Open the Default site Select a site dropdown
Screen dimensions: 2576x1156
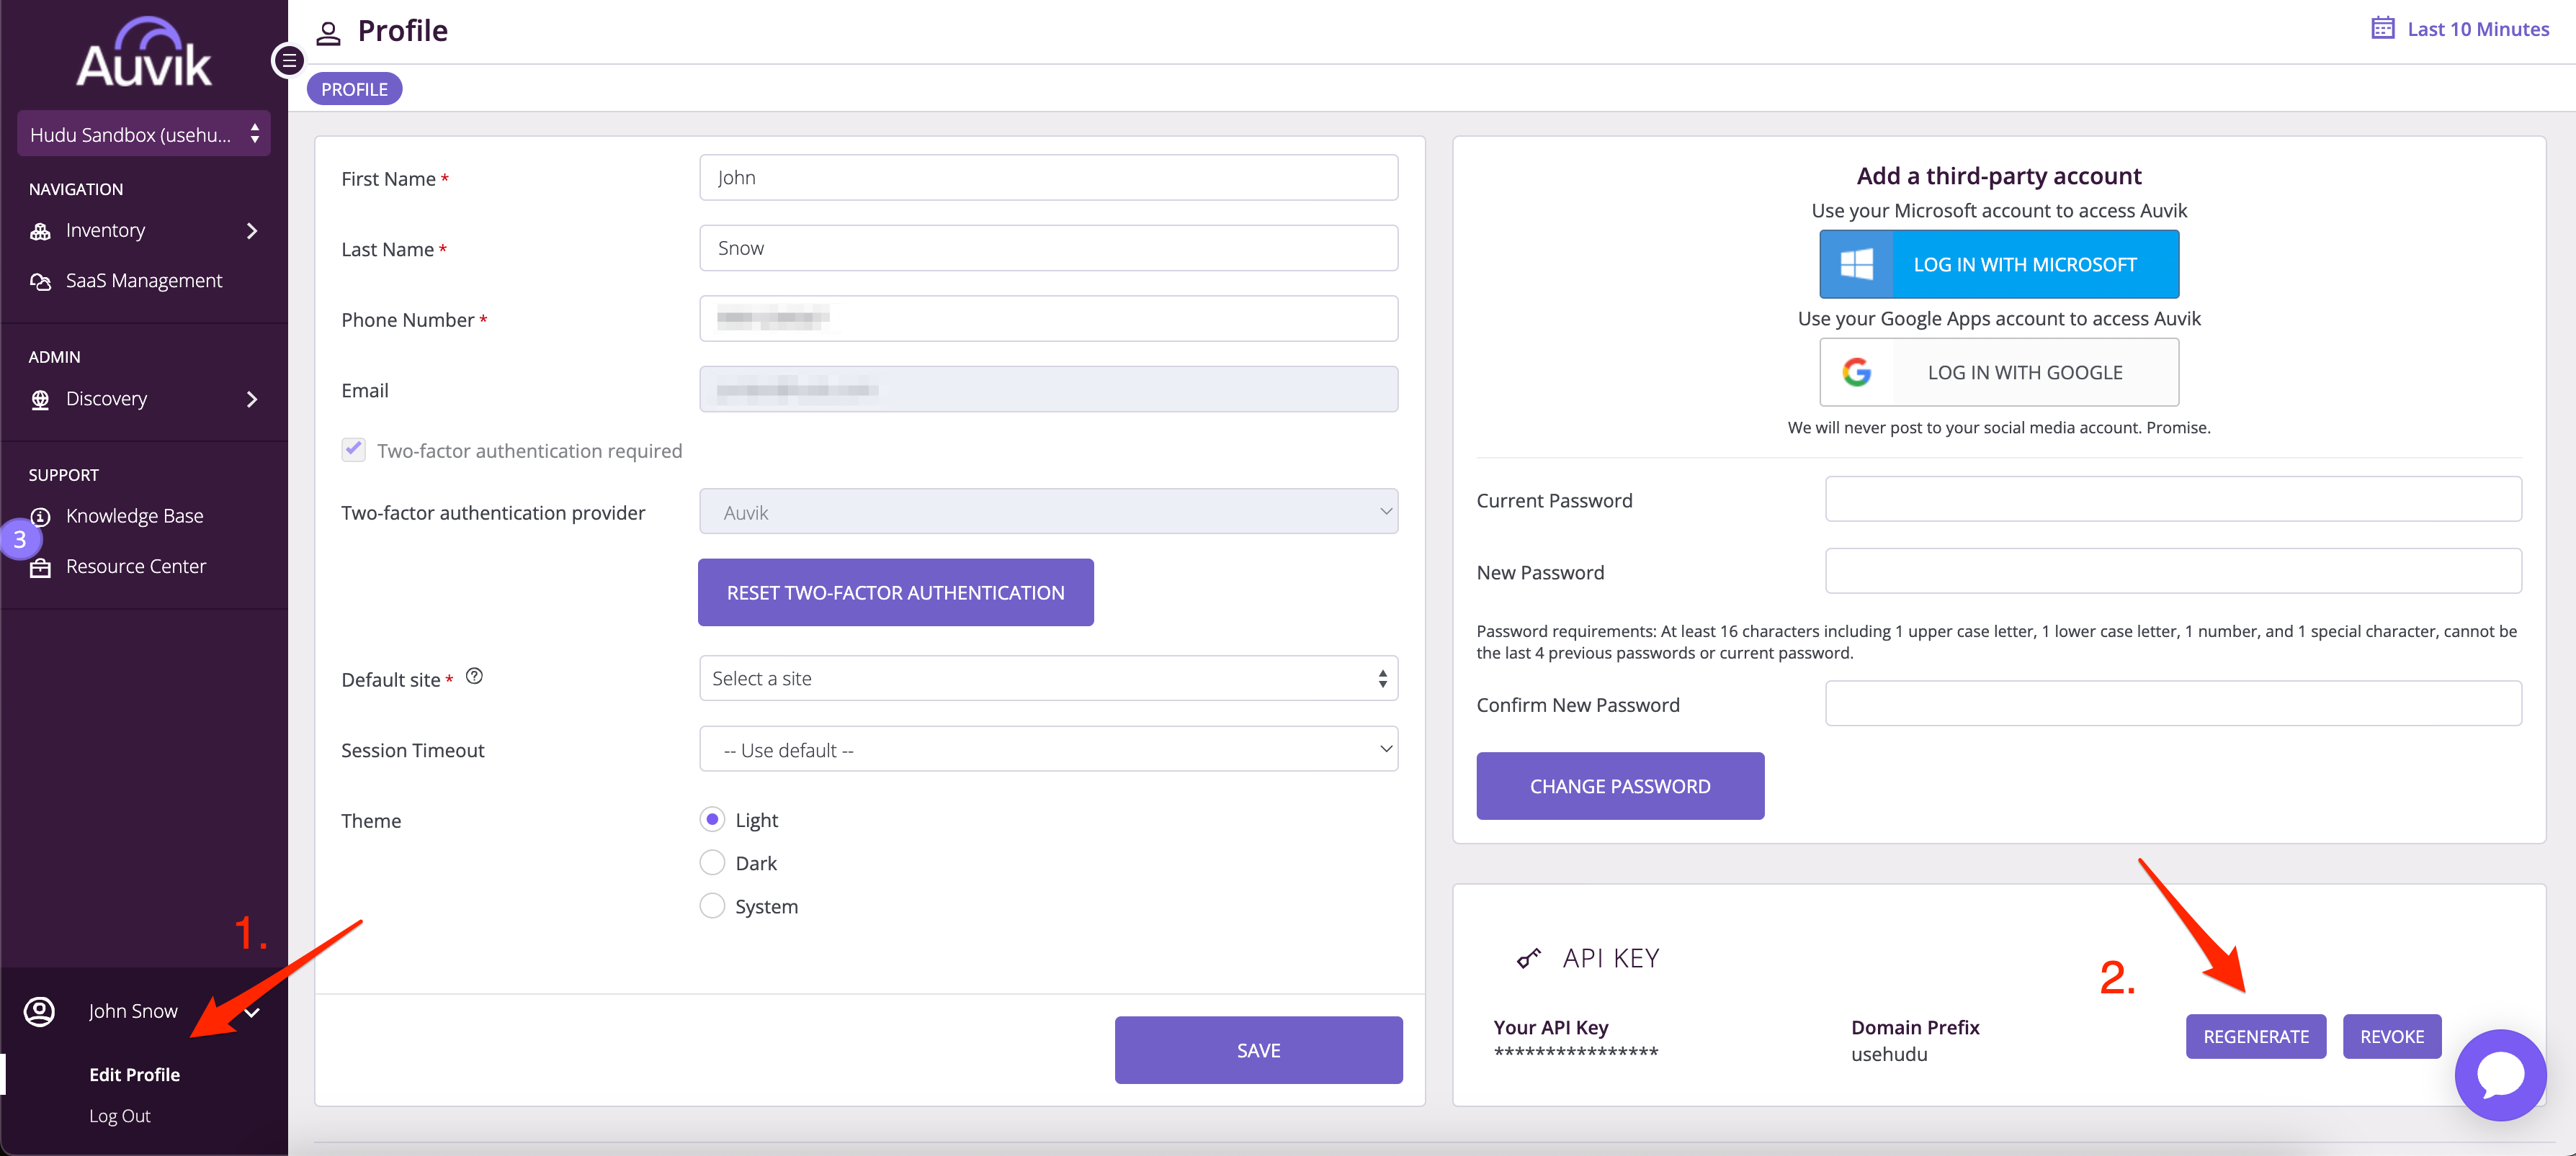click(x=1048, y=679)
